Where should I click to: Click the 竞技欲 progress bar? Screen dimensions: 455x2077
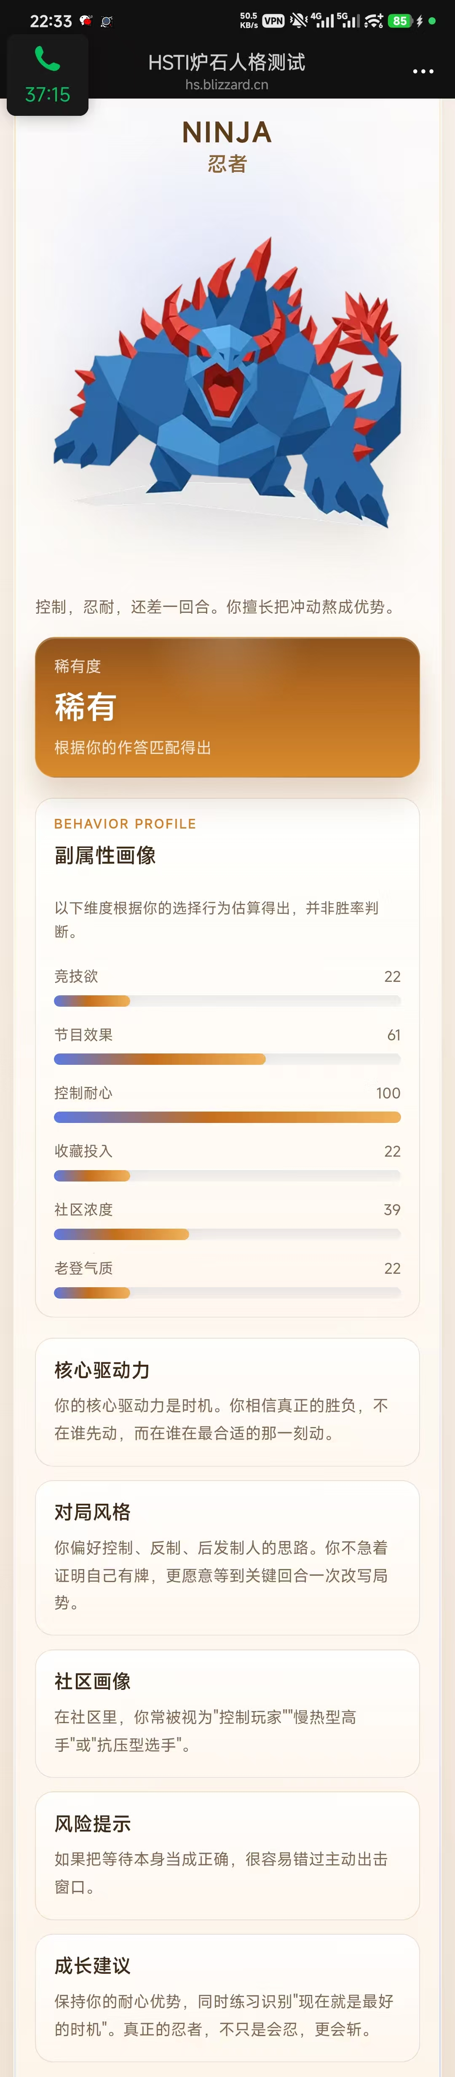227,1001
